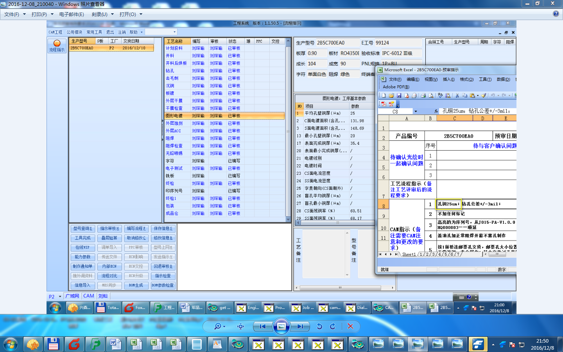Start the slide show button

(281, 326)
